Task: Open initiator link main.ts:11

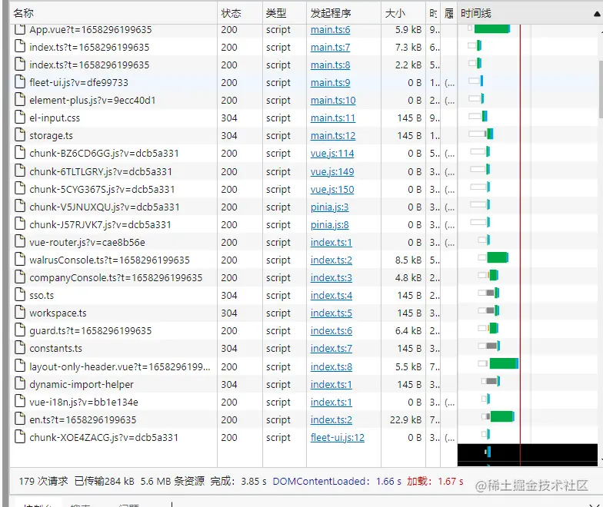Action: 333,118
